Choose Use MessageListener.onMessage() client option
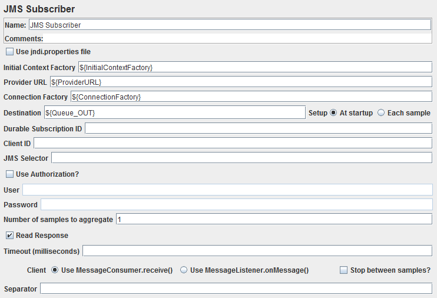The width and height of the screenshot is (437, 298). 184,270
